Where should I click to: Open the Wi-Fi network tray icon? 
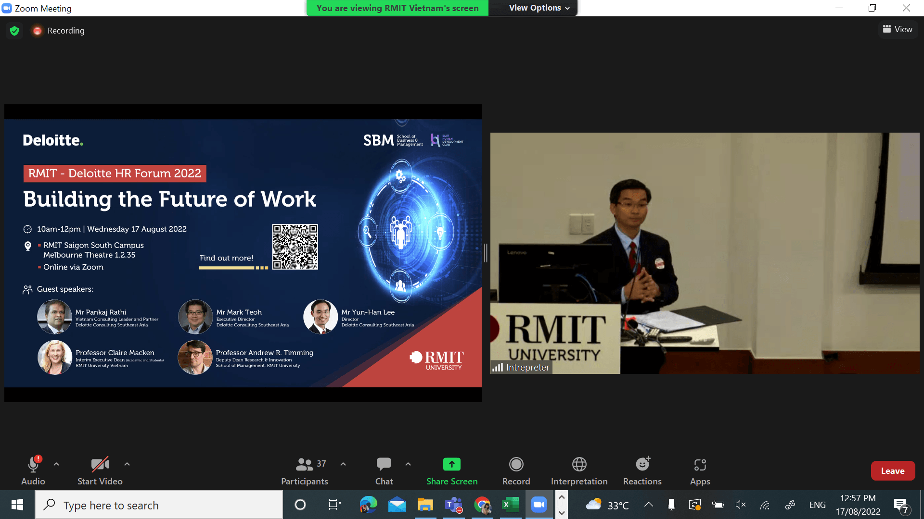(765, 505)
